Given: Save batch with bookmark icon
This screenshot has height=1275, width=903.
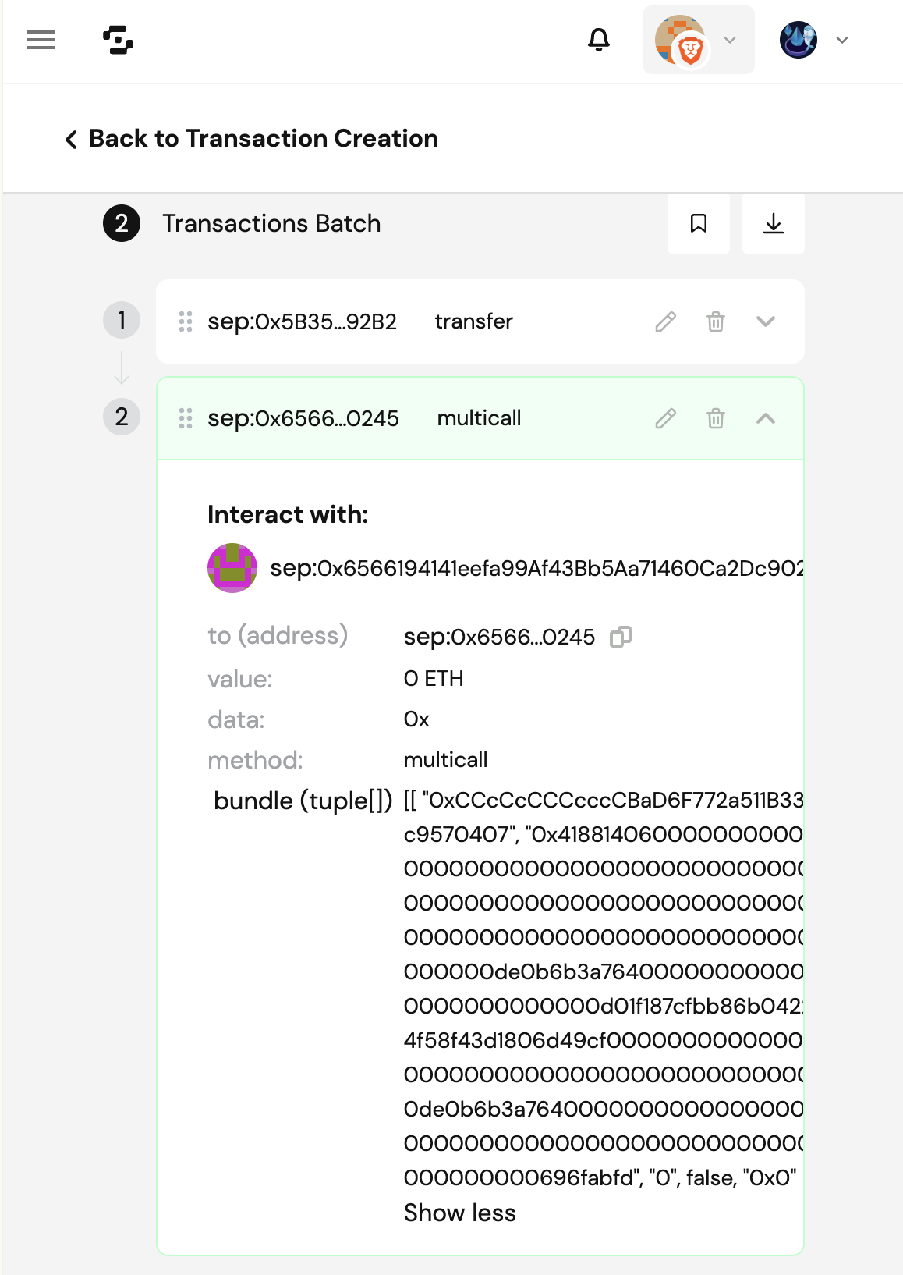Looking at the screenshot, I should coord(698,224).
